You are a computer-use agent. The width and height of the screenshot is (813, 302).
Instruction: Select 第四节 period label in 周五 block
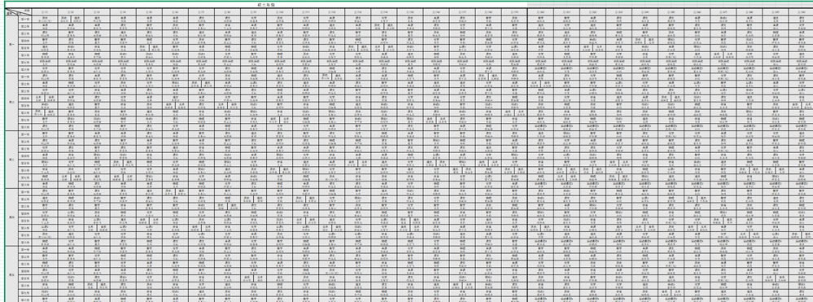tap(25, 271)
